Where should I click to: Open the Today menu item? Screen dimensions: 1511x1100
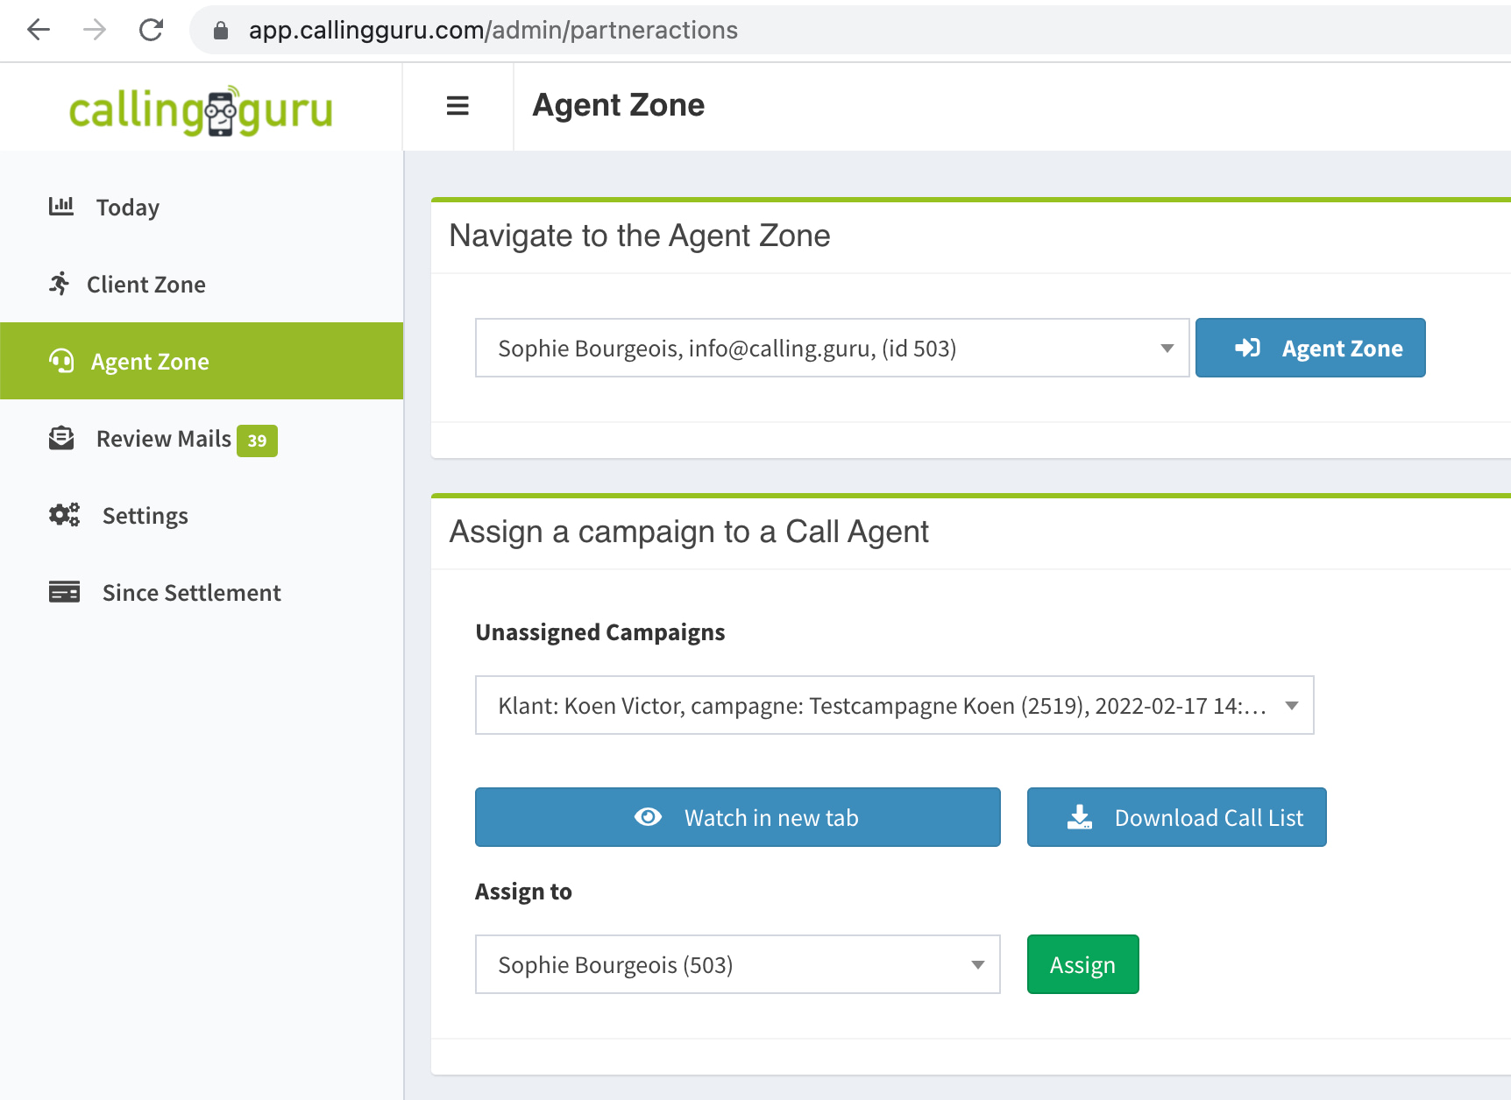click(x=128, y=208)
